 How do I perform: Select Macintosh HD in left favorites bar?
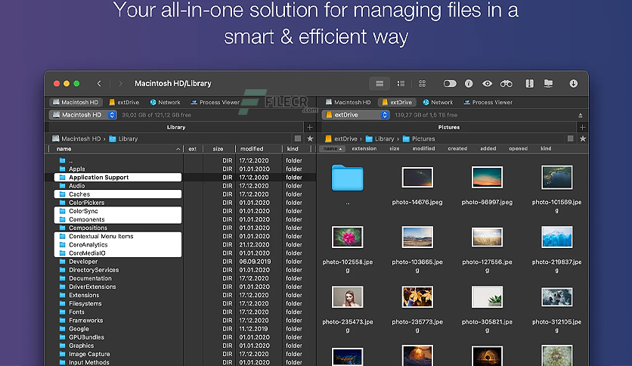[76, 102]
